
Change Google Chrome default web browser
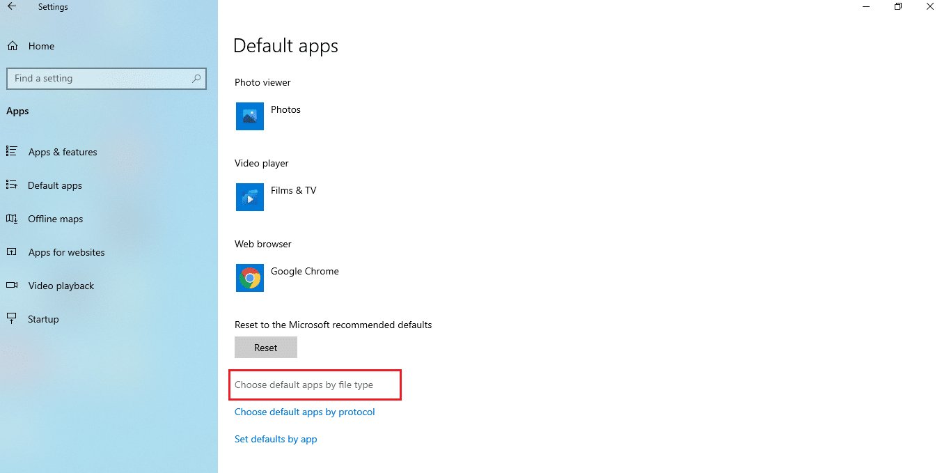305,271
